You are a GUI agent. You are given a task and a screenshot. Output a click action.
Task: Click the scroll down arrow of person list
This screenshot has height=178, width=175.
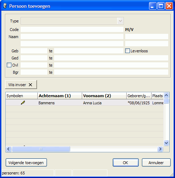point(166,143)
